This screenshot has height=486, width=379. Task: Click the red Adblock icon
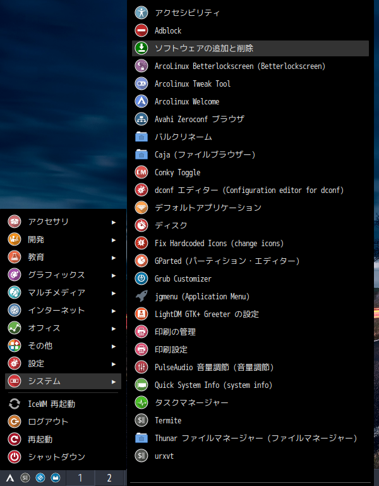coord(141,30)
